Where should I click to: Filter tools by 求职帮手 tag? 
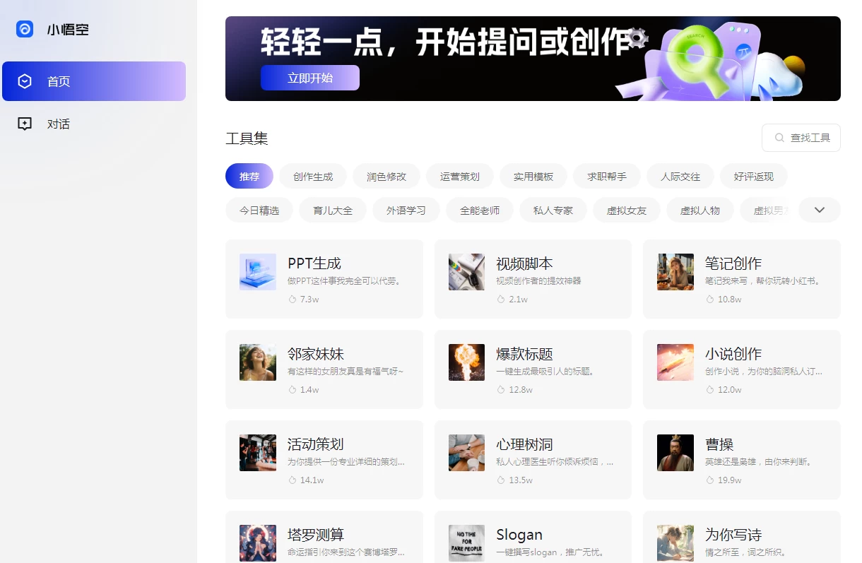pyautogui.click(x=606, y=176)
